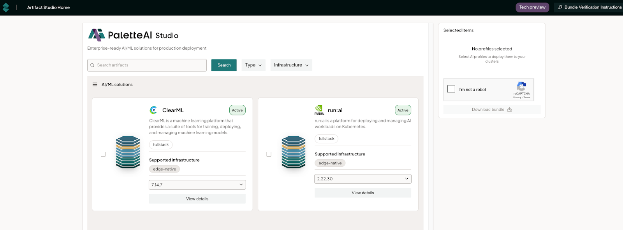The height and width of the screenshot is (230, 623).
Task: Click the ClearML Active status badge
Action: [238, 110]
